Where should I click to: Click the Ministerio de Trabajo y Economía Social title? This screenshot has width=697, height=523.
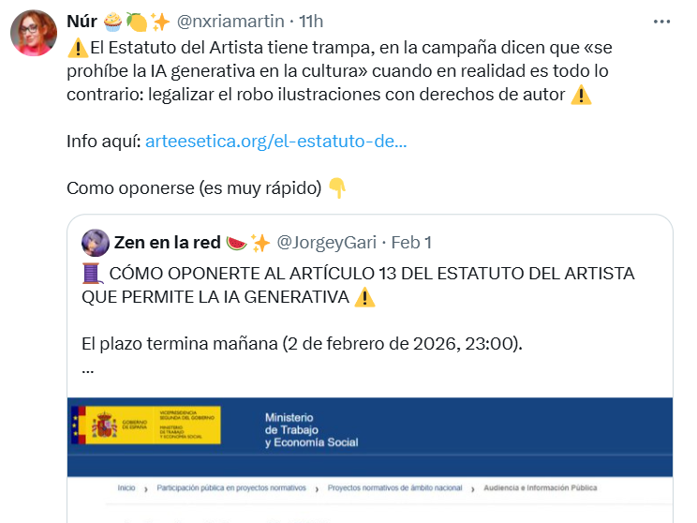(311, 429)
